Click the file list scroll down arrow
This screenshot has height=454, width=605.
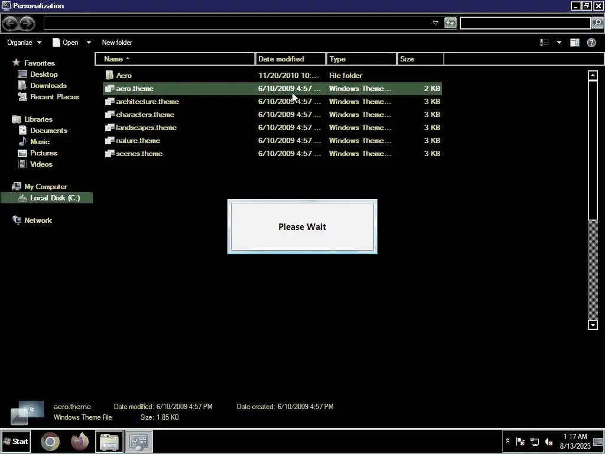tap(593, 325)
